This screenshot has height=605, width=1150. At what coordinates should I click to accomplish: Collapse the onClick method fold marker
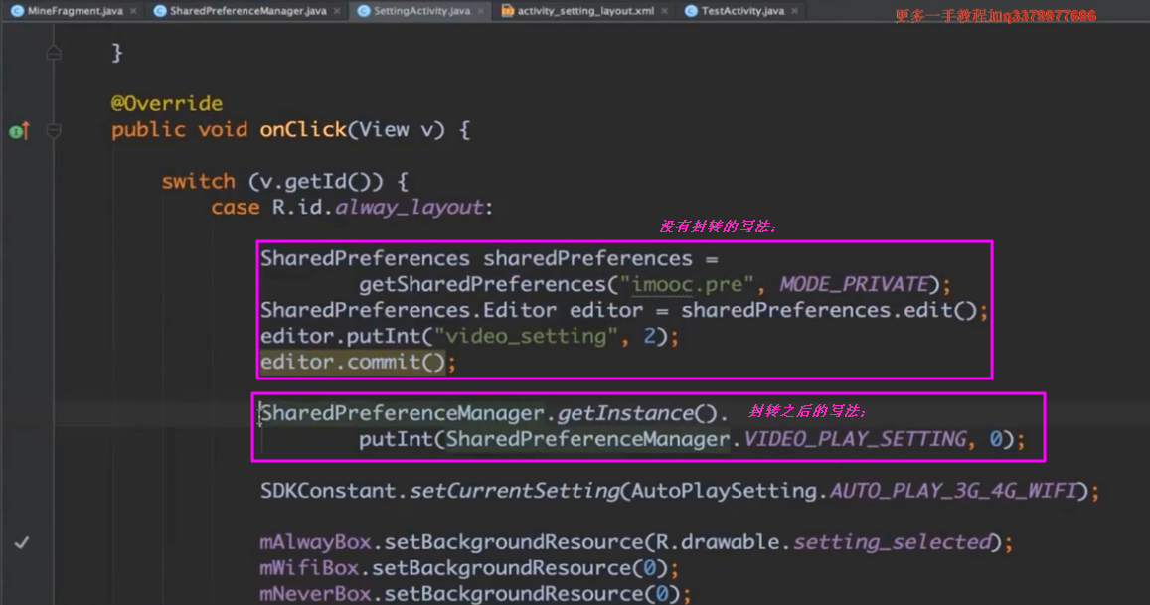pyautogui.click(x=54, y=131)
